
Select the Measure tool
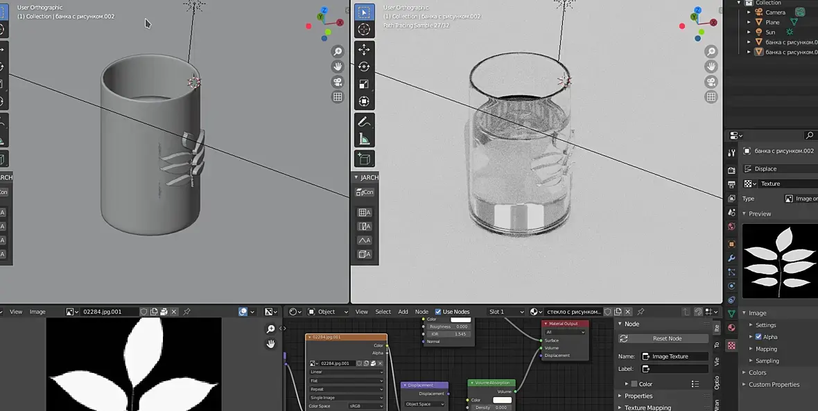(x=364, y=139)
